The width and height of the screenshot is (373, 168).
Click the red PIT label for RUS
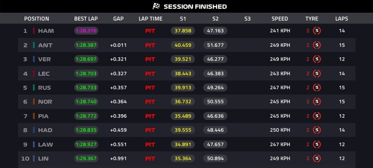pos(150,87)
